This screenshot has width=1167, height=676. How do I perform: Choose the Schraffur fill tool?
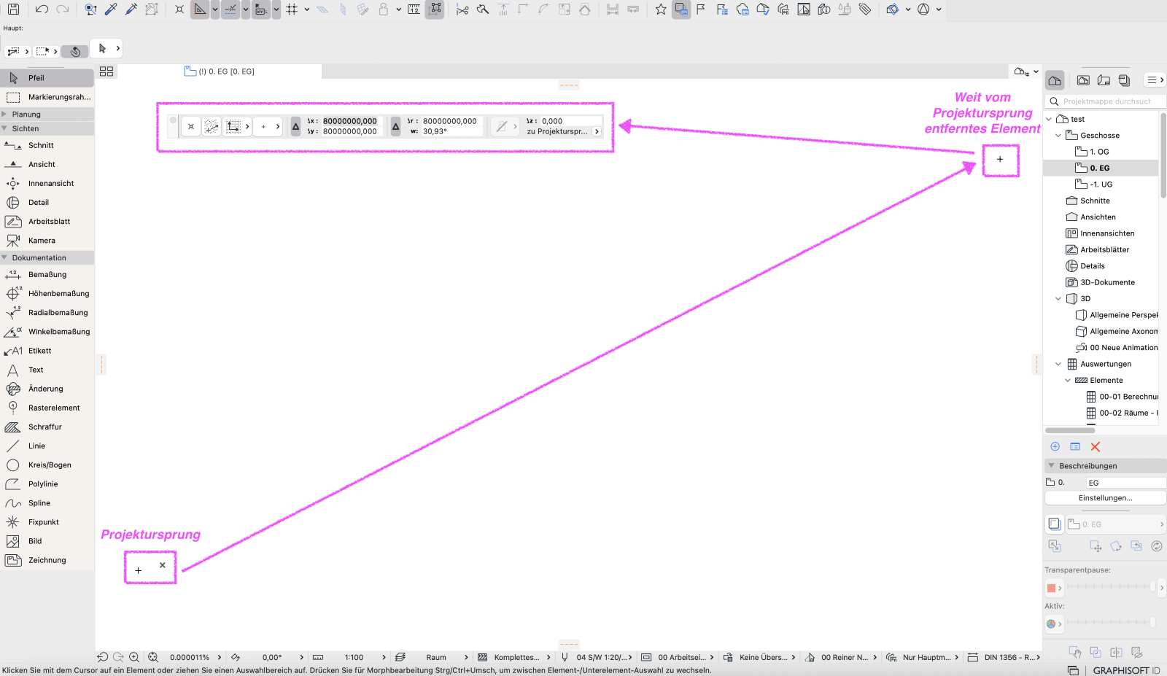point(44,427)
